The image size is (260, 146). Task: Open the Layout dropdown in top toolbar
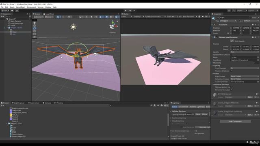pos(253,11)
